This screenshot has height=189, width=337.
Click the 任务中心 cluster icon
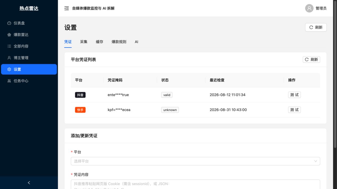coord(9,81)
